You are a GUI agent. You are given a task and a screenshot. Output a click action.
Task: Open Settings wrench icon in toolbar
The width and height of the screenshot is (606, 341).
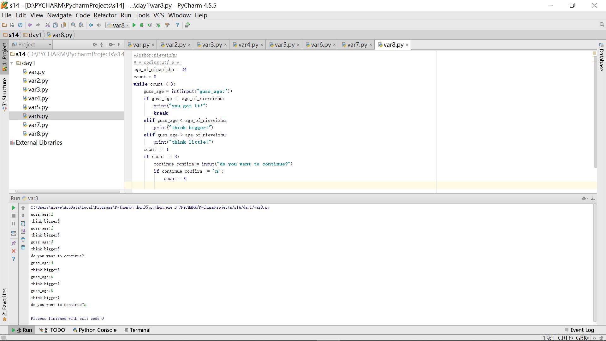pyautogui.click(x=168, y=25)
